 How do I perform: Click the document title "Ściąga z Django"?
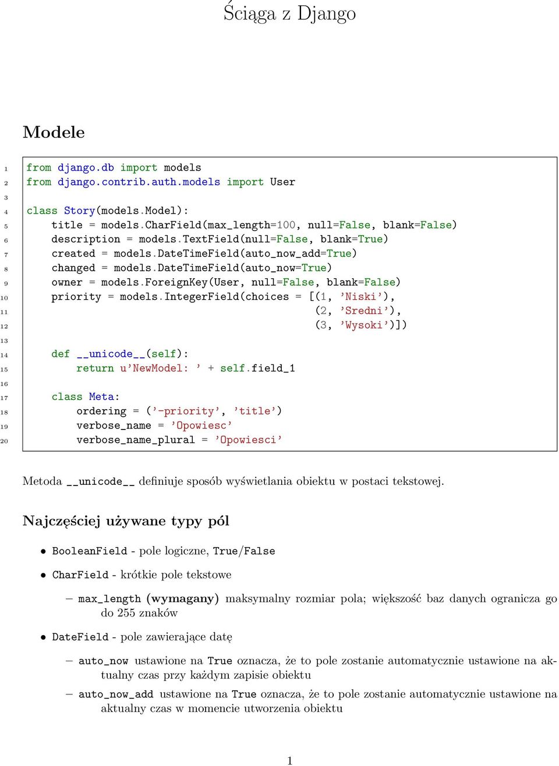[289, 13]
